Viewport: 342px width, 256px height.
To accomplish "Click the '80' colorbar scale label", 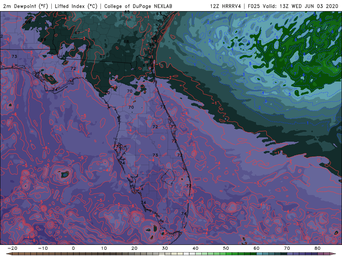I will click(318, 248).
